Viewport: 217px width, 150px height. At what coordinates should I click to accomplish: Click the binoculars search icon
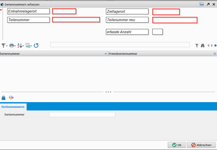202,46
